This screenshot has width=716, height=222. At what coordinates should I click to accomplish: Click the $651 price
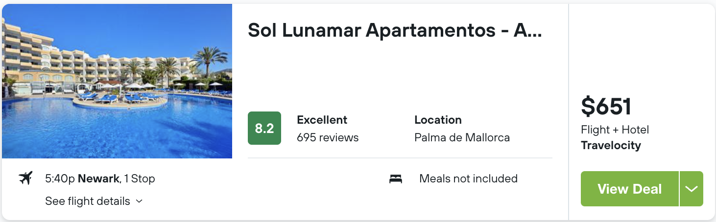coord(606,107)
